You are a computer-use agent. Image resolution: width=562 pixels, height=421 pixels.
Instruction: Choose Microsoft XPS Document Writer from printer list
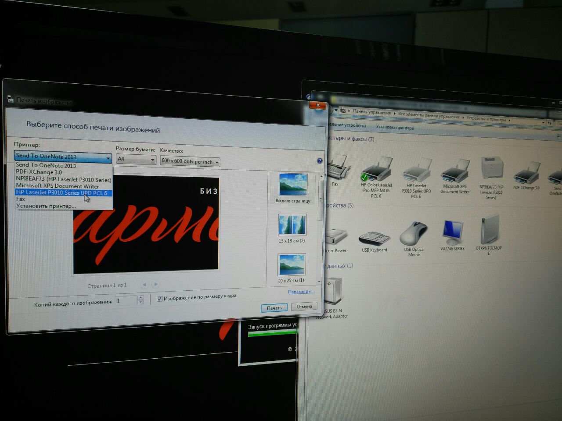(x=64, y=186)
